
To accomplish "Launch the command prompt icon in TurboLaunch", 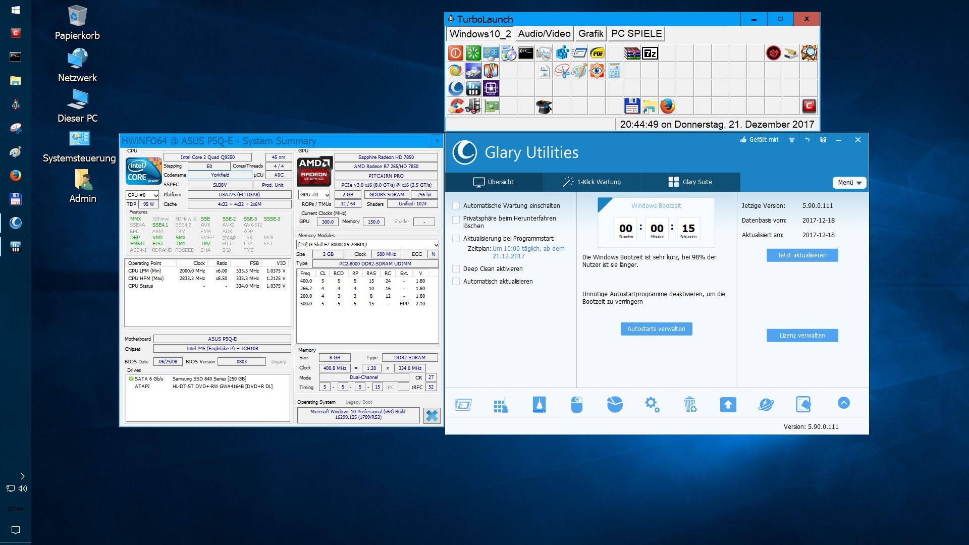I will click(x=526, y=53).
